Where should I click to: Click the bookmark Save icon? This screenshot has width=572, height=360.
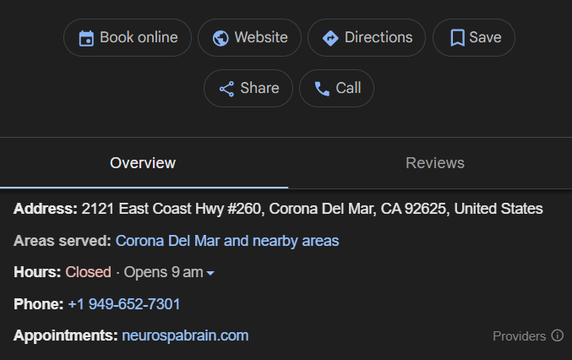pos(457,38)
